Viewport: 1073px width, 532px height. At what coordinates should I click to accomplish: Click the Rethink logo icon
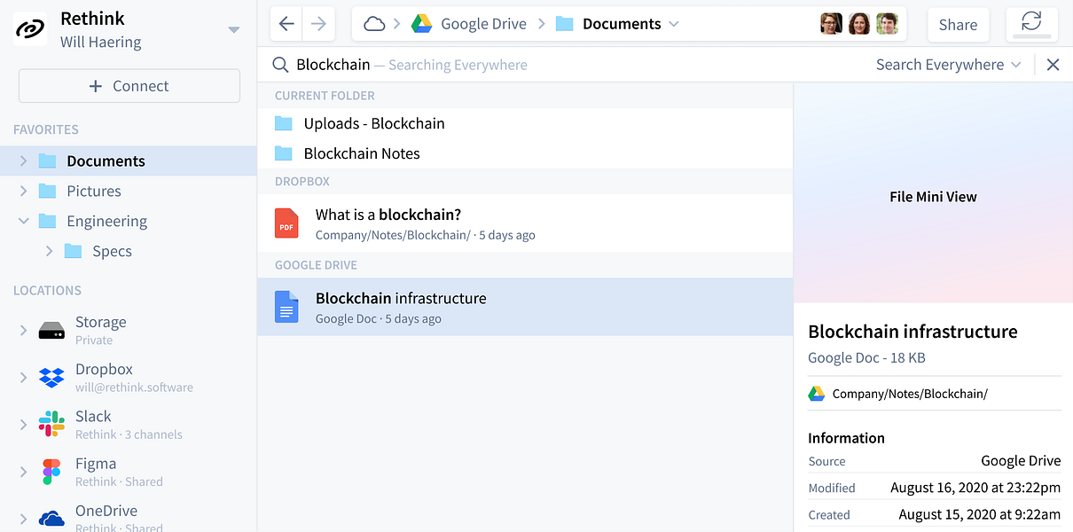[31, 29]
